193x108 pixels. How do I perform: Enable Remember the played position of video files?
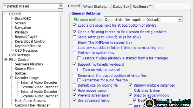[74, 75]
